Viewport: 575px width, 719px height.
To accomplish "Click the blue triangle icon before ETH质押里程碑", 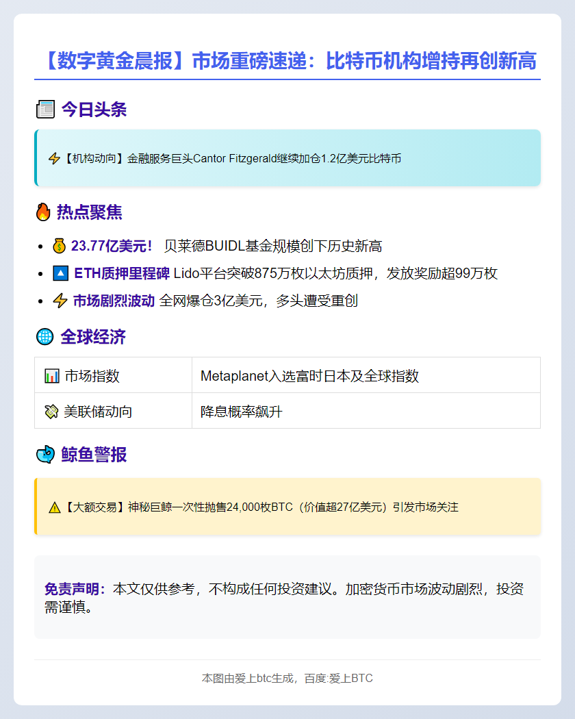I will click(x=60, y=274).
